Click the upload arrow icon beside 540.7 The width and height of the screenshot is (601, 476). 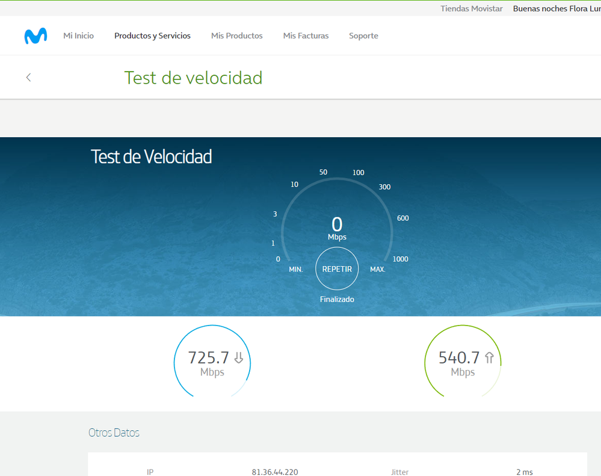(x=489, y=358)
